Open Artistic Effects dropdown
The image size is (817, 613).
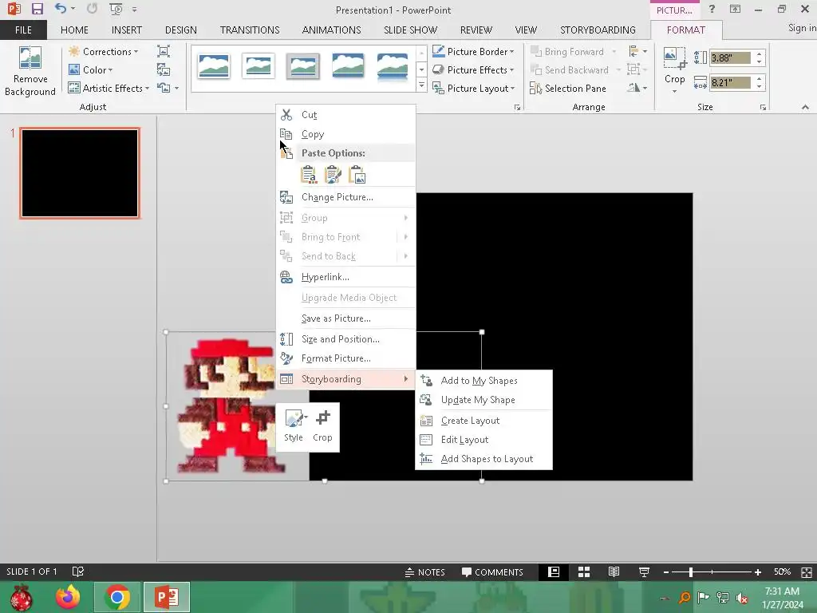tap(109, 88)
